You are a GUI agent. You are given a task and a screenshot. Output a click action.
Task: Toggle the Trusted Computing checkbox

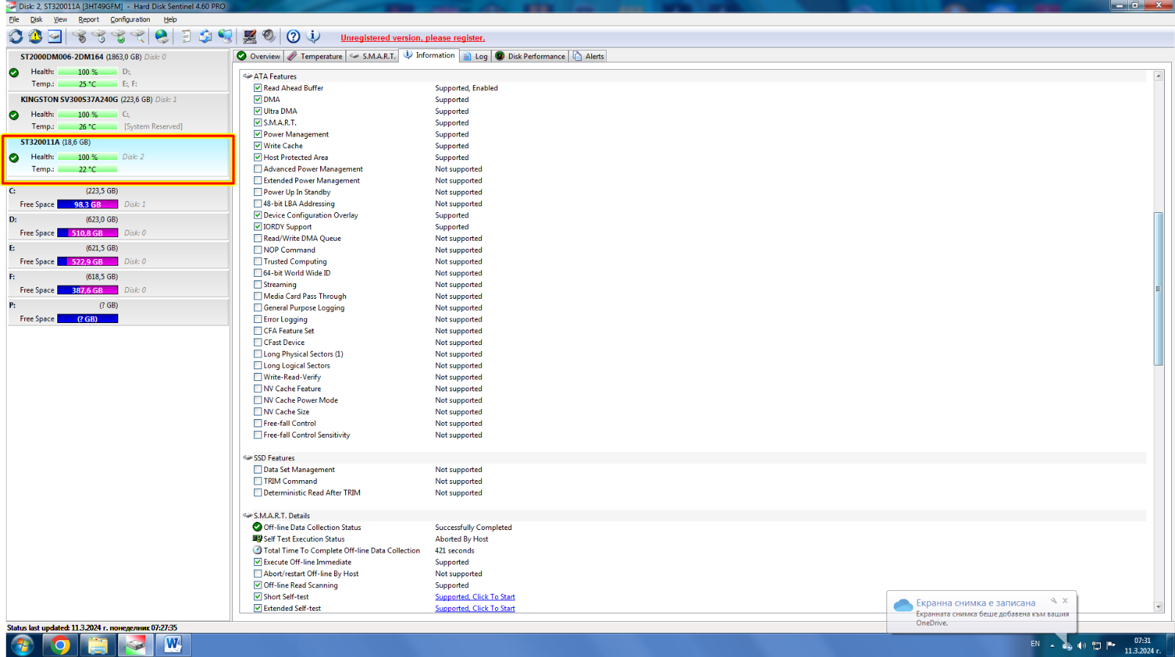coord(258,261)
